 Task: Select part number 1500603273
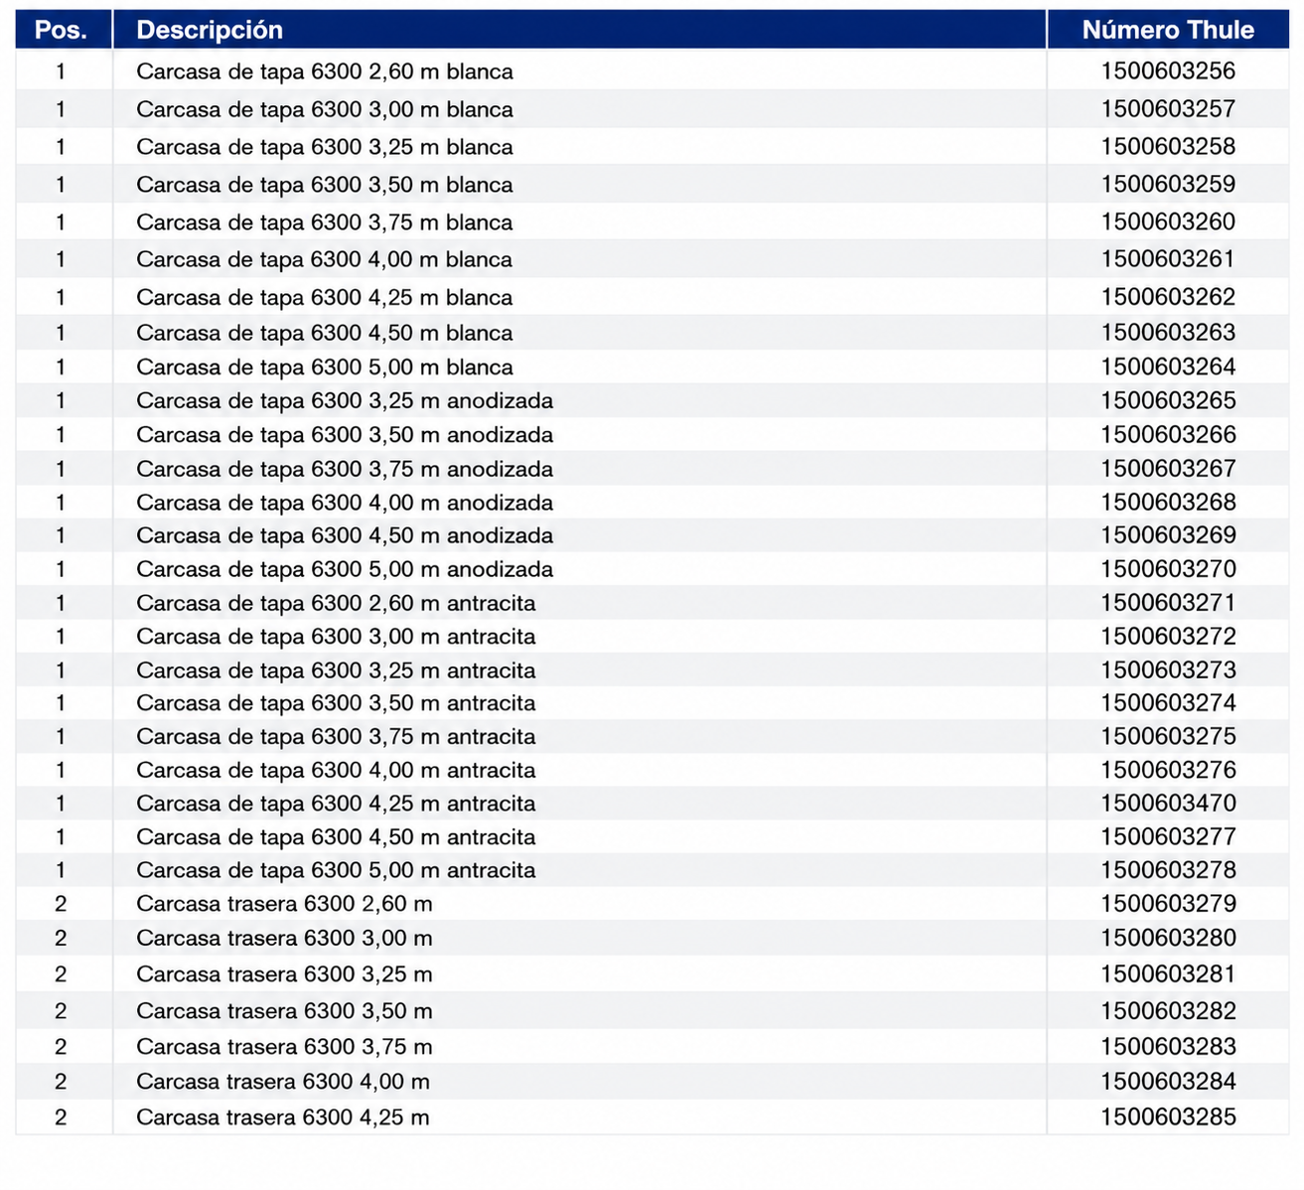1168,669
